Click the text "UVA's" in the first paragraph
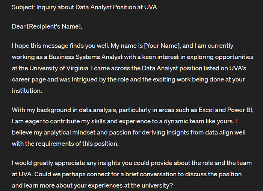This screenshot has height=191, width=263. pyautogui.click(x=237, y=68)
